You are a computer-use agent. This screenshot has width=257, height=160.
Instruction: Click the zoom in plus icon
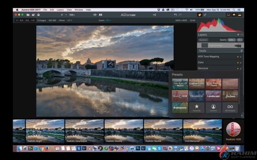click(x=62, y=15)
